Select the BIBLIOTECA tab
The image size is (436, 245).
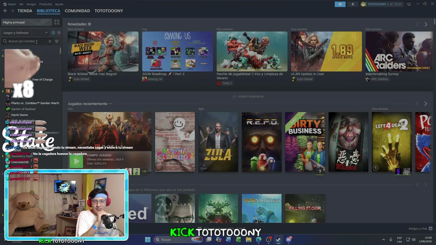click(x=48, y=11)
